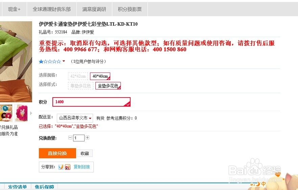Select the pink bunny cushion thumbnail
298x190 pixels.
[21, 113]
